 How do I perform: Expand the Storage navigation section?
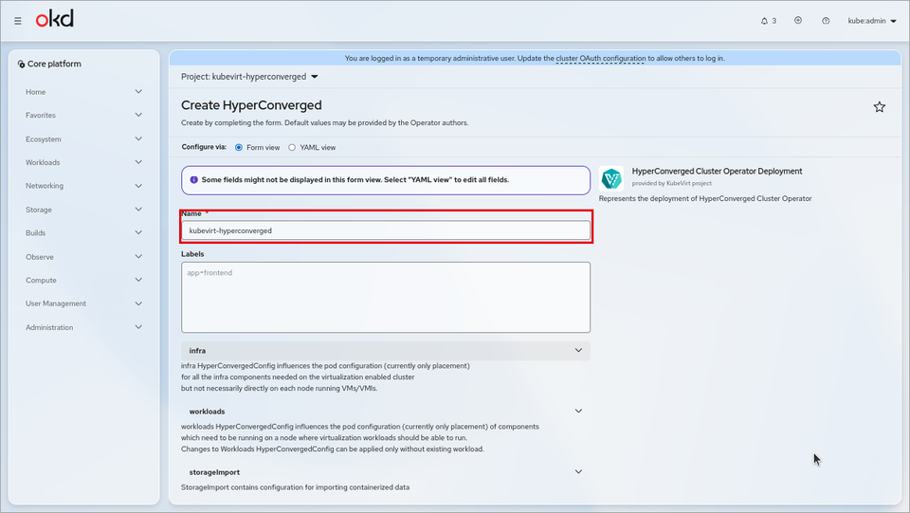(x=83, y=210)
